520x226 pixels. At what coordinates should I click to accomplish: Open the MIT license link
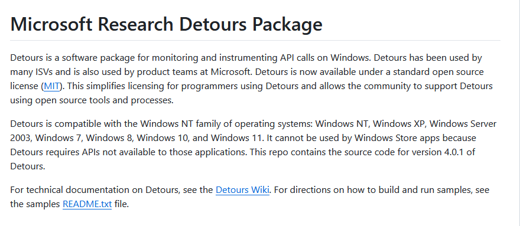click(x=52, y=86)
